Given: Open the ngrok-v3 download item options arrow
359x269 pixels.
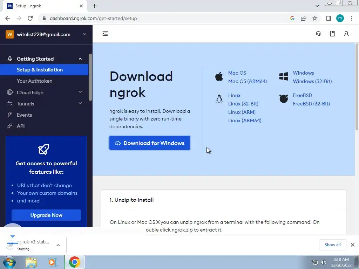Looking at the screenshot, I should click(x=58, y=245).
